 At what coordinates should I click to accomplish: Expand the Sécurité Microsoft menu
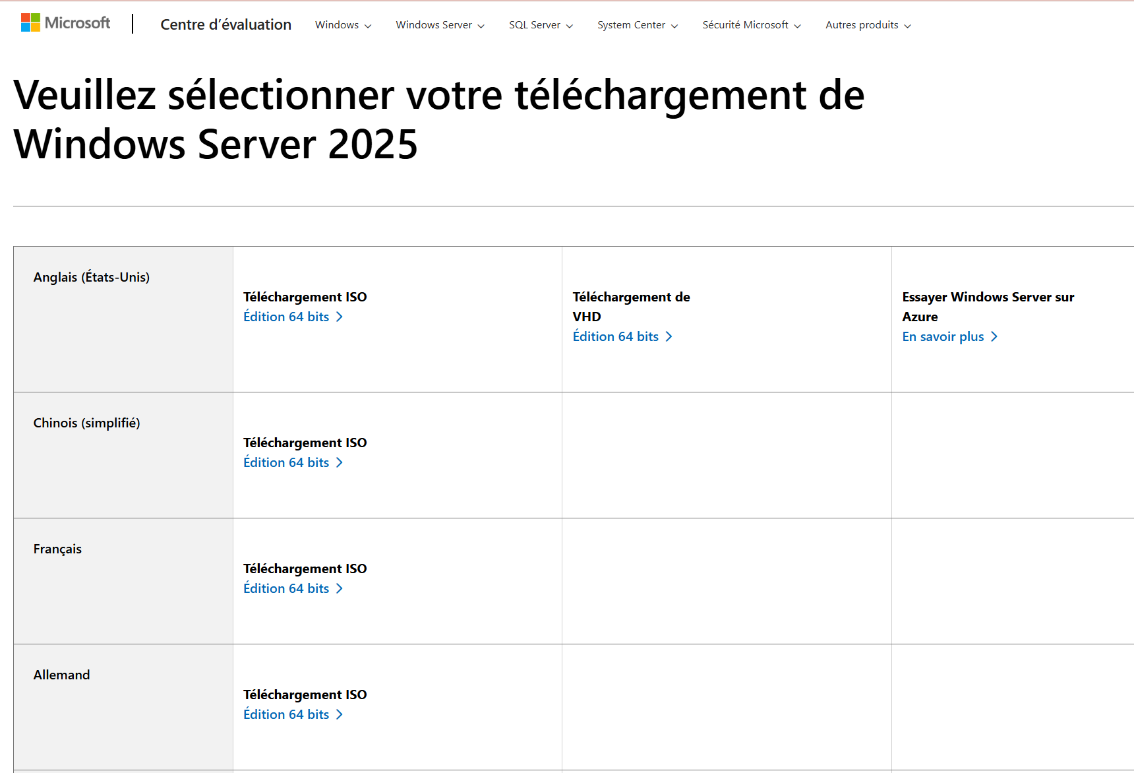tap(752, 25)
